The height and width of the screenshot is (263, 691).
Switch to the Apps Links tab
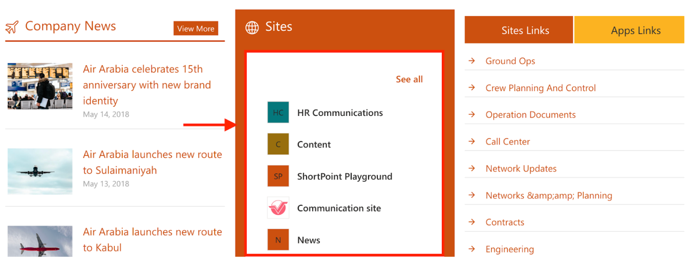629,30
